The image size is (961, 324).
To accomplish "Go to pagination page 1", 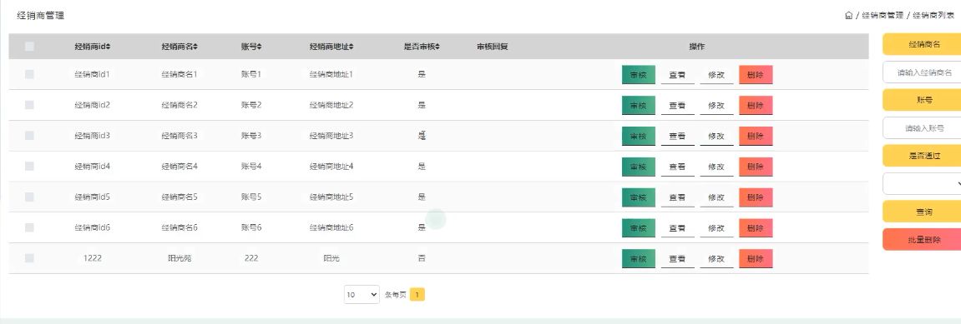I will (417, 295).
